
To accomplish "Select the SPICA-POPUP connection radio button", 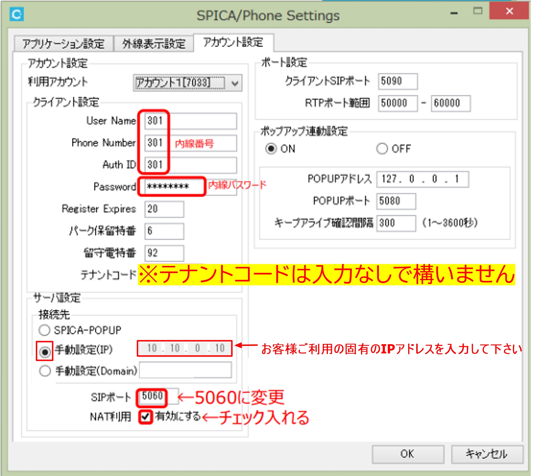I will point(45,330).
